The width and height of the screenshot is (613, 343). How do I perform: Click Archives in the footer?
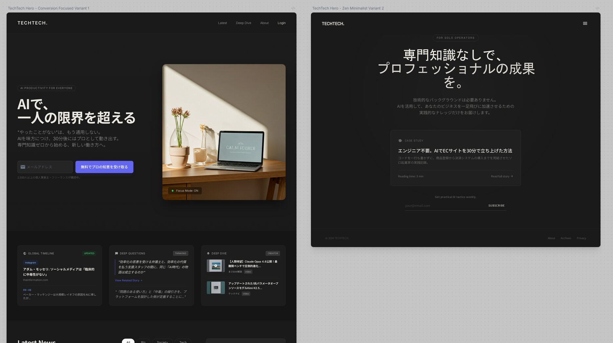(x=566, y=238)
